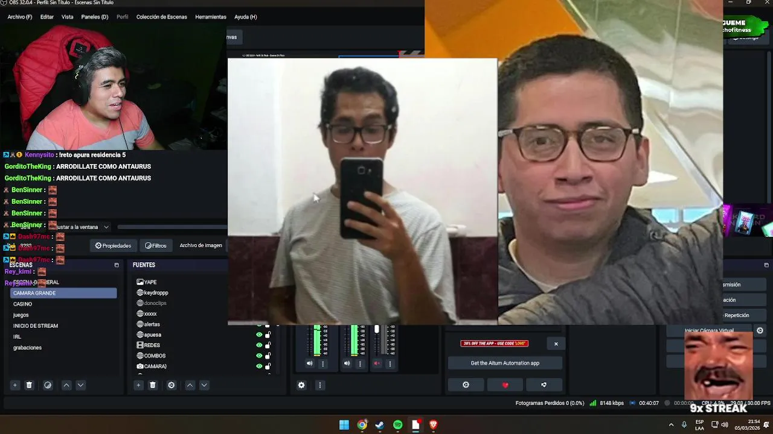Delete selected scene with the trash icon
Image resolution: width=773 pixels, height=434 pixels.
[x=29, y=385]
